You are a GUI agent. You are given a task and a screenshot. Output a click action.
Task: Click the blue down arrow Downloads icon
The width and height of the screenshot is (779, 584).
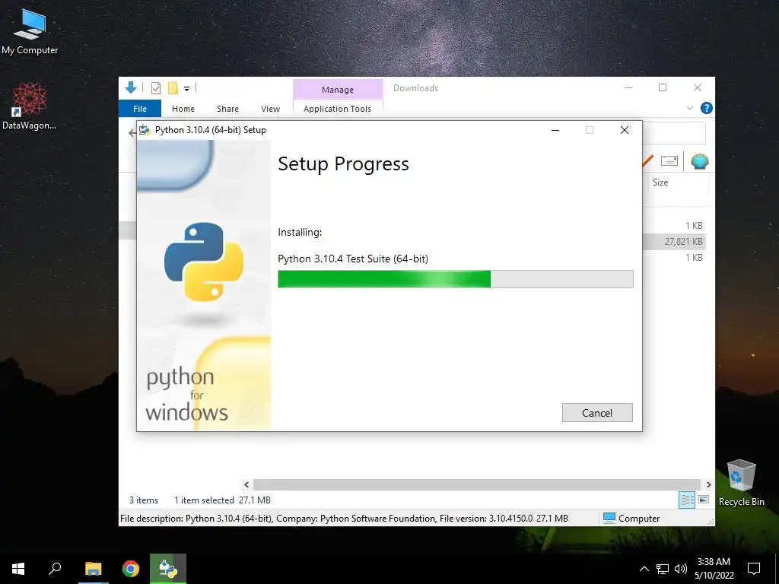[131, 88]
